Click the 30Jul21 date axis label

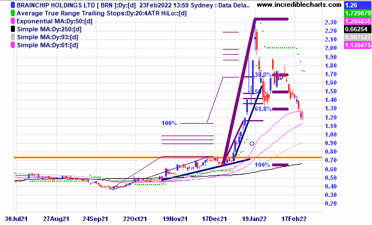pos(17,219)
